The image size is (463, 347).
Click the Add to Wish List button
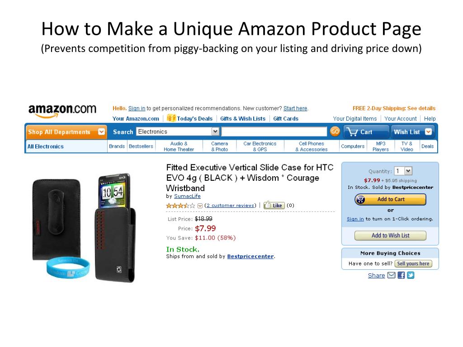[x=390, y=235]
